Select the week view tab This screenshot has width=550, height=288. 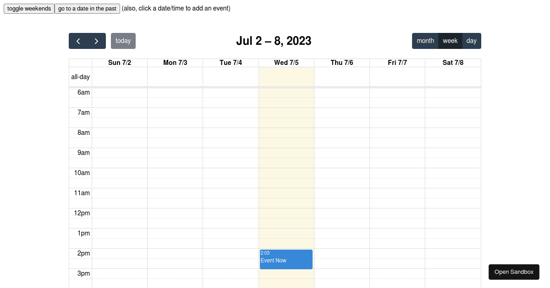[x=450, y=41]
